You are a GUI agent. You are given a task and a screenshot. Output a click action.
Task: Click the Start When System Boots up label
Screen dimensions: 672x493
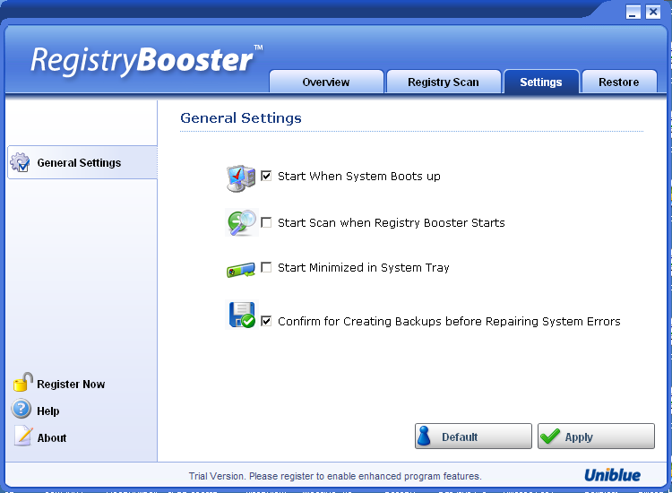pos(359,177)
